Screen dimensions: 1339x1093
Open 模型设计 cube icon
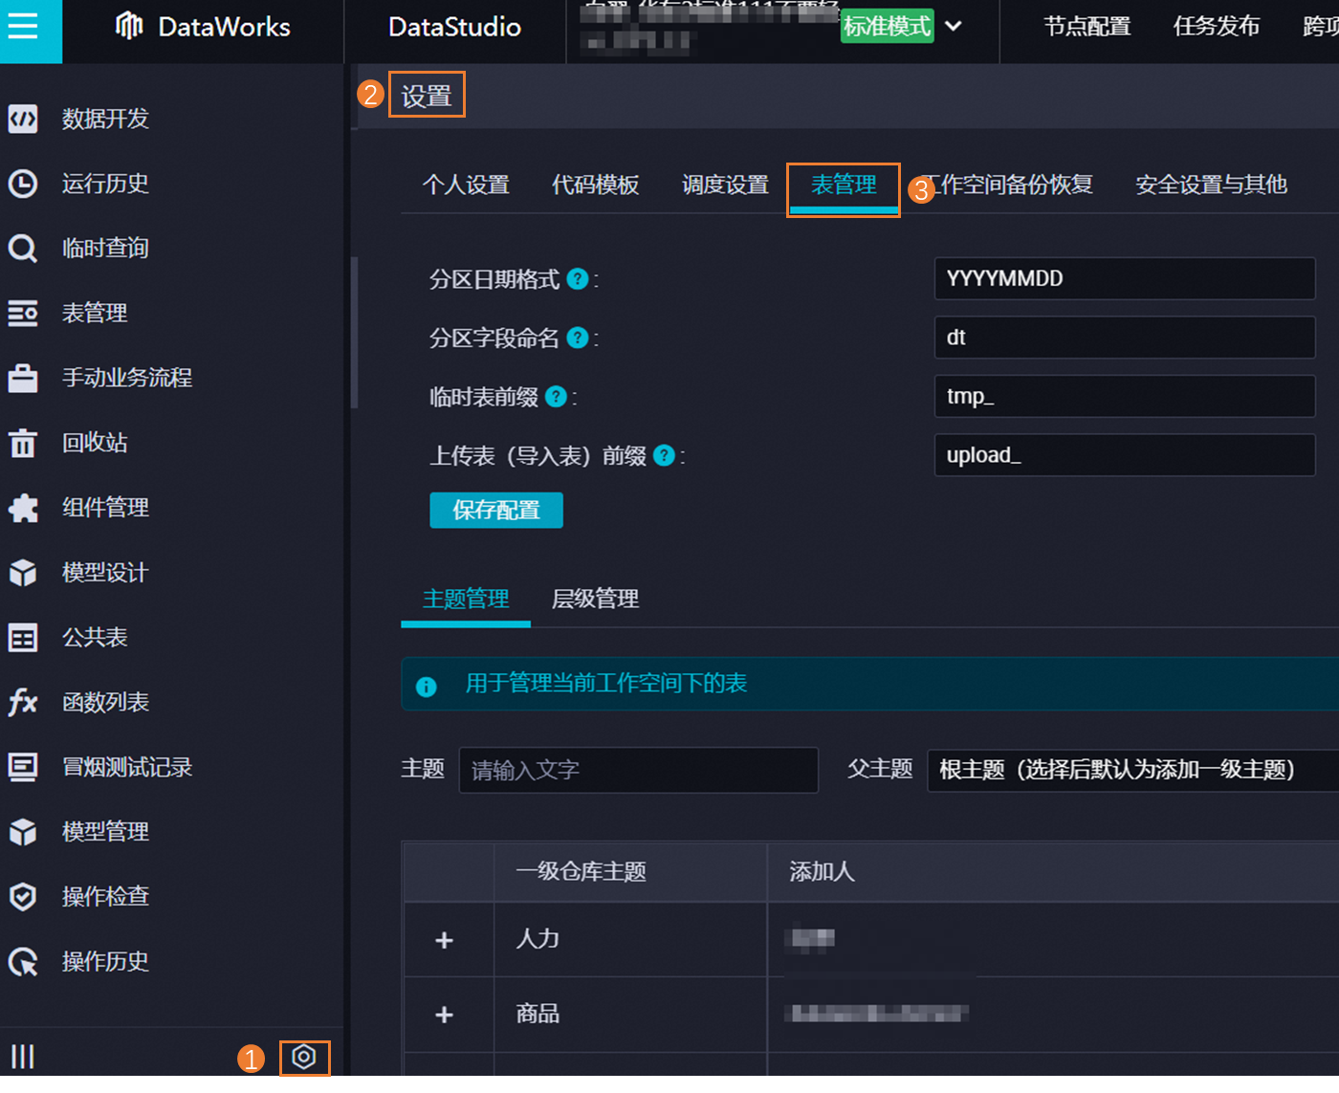23,573
